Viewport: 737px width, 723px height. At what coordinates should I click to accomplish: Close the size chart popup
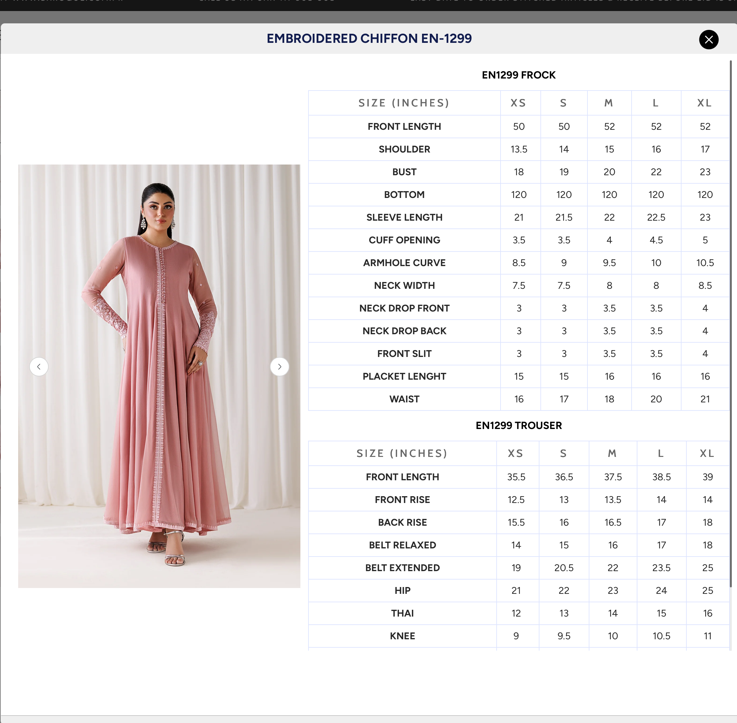[x=708, y=40]
